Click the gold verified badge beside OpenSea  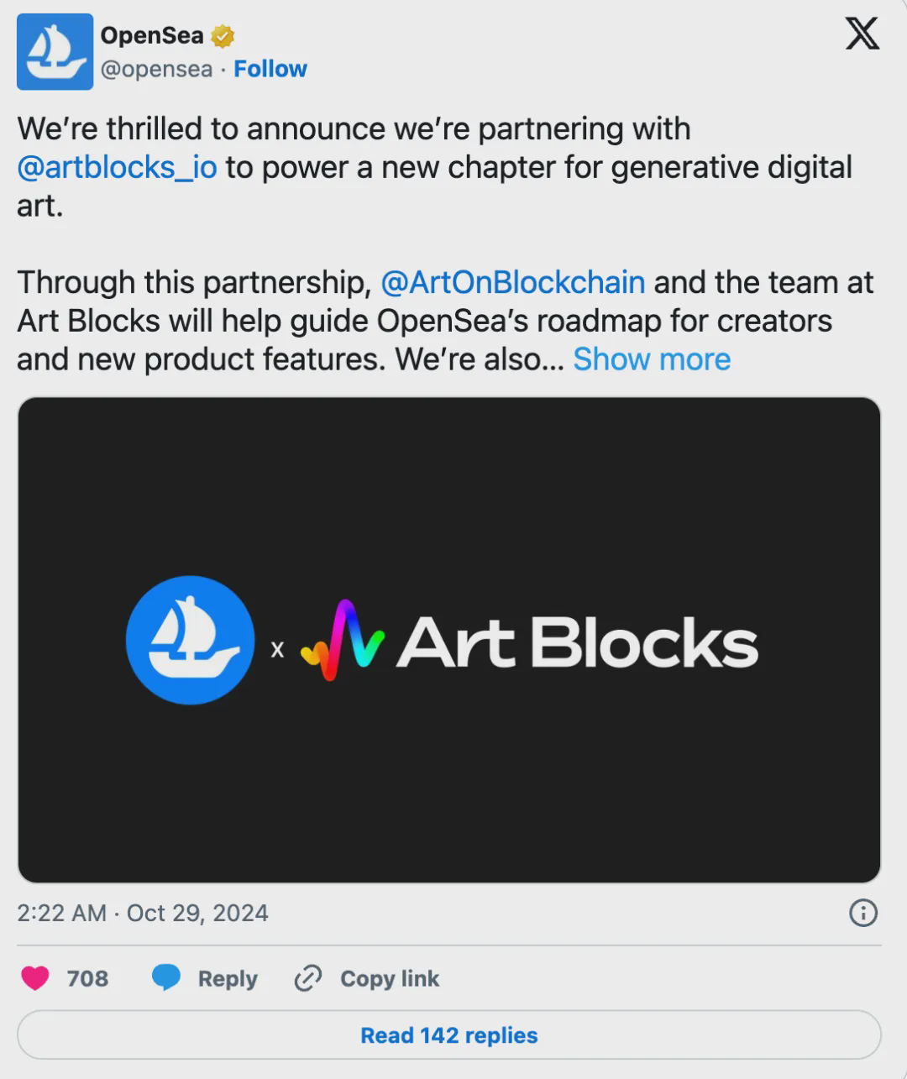point(222,36)
